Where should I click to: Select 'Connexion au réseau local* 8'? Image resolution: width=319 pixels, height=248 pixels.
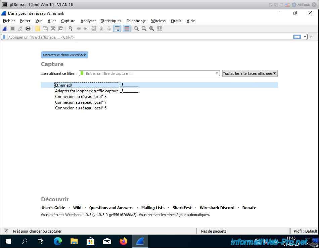coord(159,97)
